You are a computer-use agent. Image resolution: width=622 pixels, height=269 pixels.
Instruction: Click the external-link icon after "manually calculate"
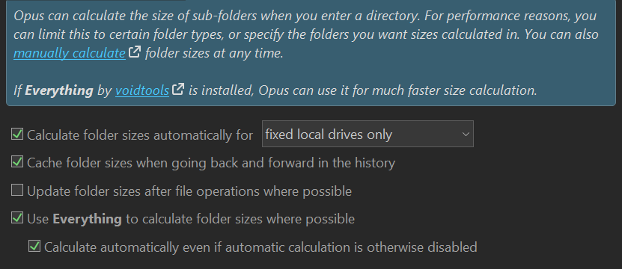pyautogui.click(x=135, y=52)
